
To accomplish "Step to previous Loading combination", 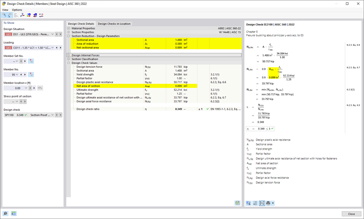I will click(x=57, y=48).
